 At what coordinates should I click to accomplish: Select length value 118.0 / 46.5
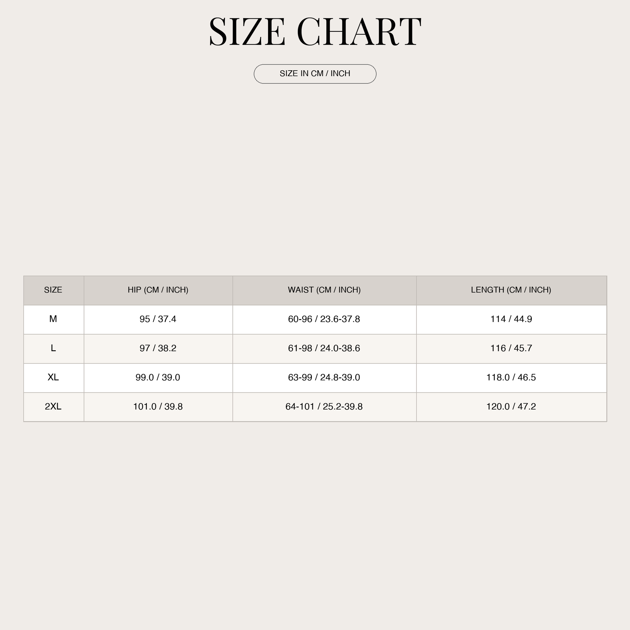[x=511, y=377]
